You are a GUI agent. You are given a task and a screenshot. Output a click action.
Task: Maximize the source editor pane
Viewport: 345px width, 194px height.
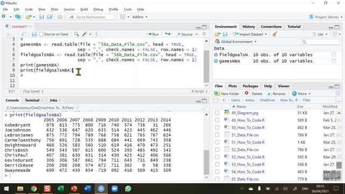(x=204, y=27)
